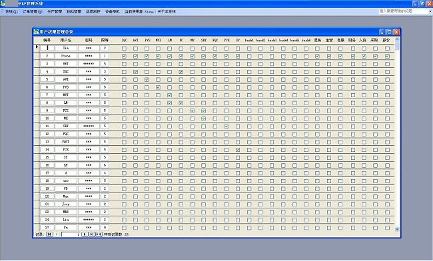This screenshot has height=261, width=433.
Task: Go to first record navigation button
Action: coord(49,234)
